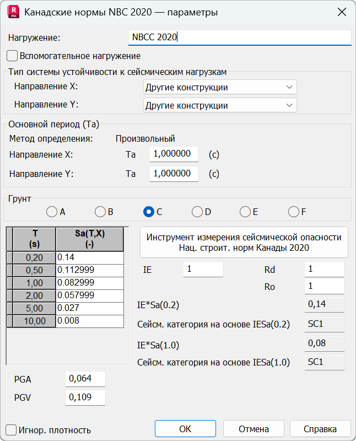Click the T (s) column header
Screen dimensions: 356x441
[x=34, y=239]
